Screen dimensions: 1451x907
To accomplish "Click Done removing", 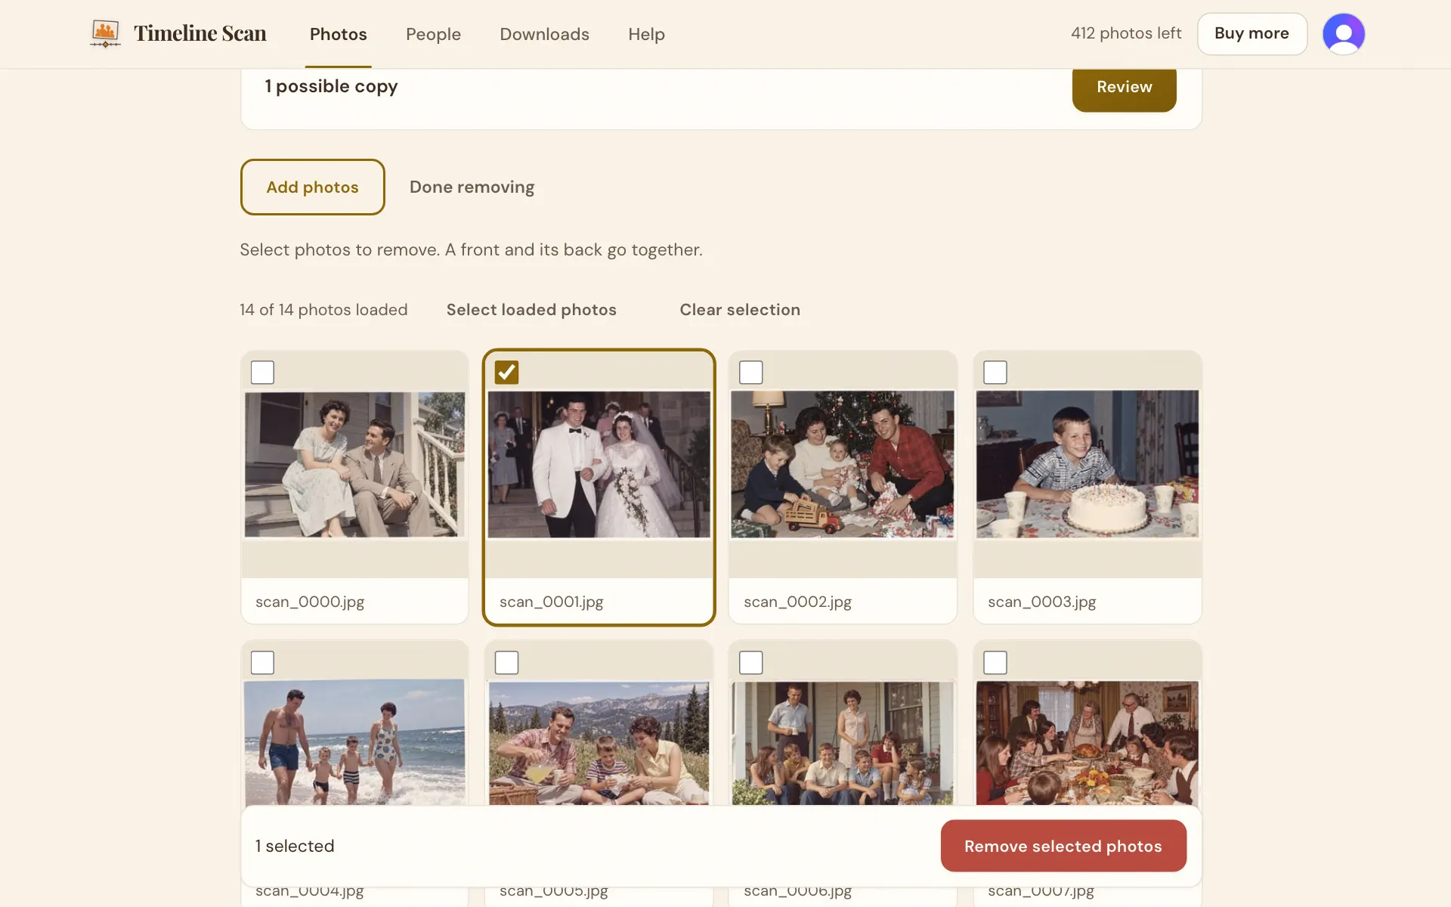I will click(472, 187).
